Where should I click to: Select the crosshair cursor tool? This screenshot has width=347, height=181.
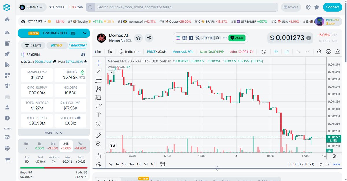98,63
